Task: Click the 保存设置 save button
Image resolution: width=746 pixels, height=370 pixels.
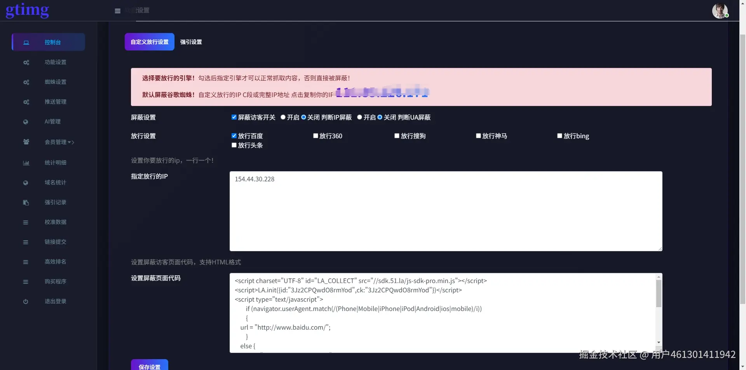Action: click(149, 367)
